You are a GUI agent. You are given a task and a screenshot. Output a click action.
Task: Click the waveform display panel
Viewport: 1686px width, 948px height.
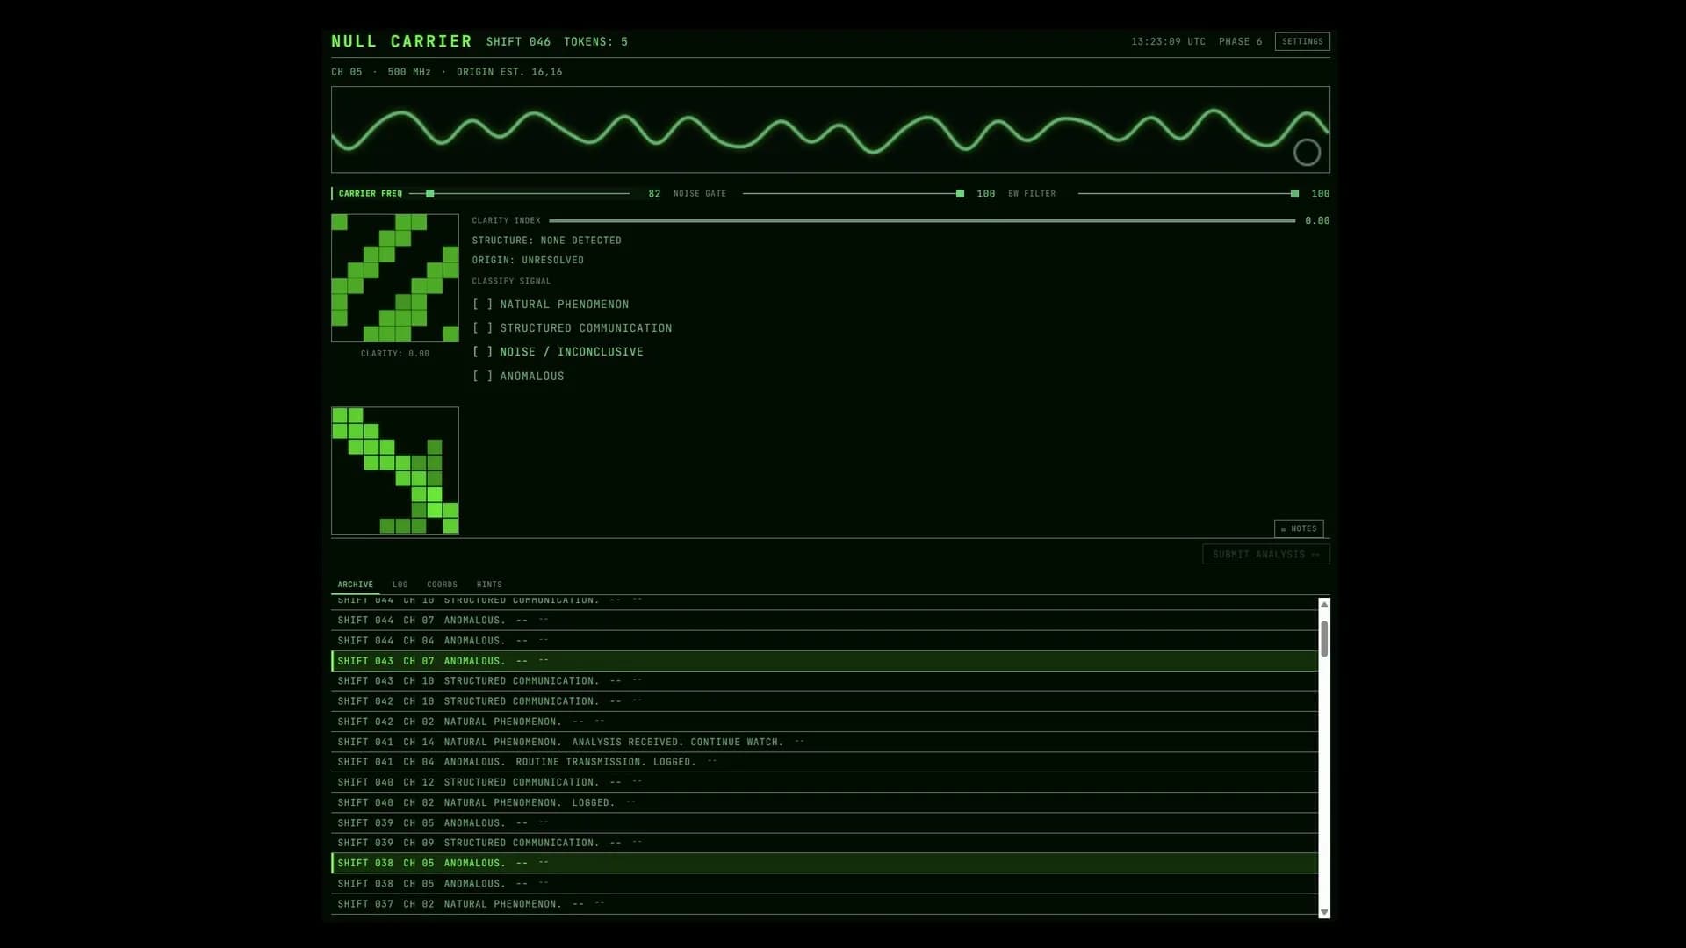pyautogui.click(x=830, y=129)
